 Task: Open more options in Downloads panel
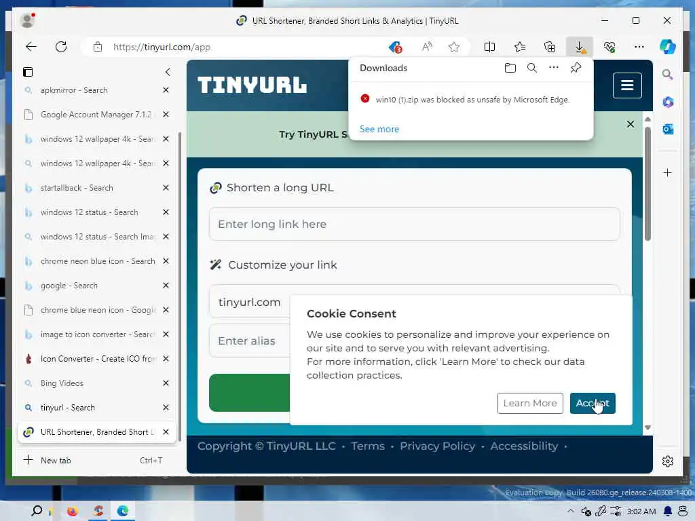coord(554,67)
